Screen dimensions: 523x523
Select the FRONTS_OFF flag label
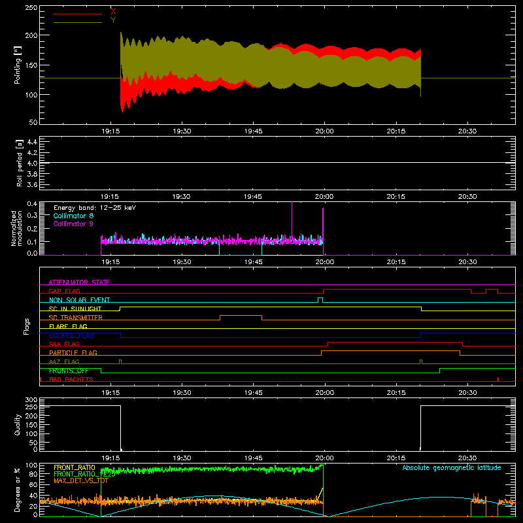click(x=69, y=371)
